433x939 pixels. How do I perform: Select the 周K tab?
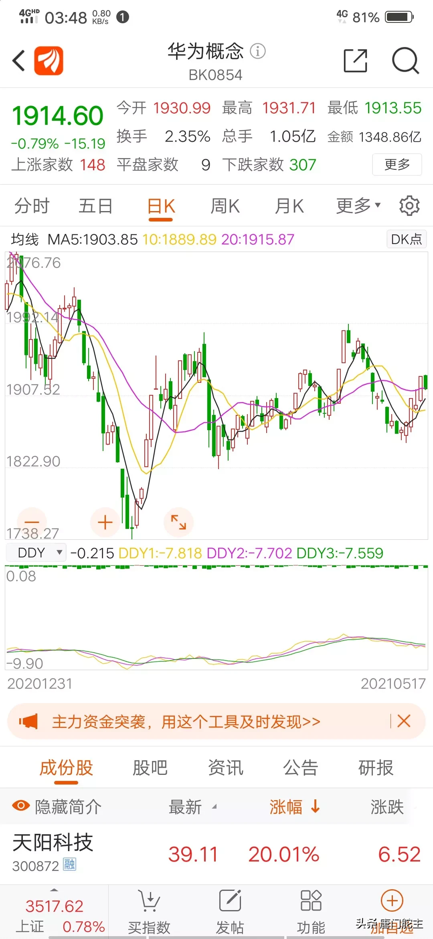(x=225, y=206)
